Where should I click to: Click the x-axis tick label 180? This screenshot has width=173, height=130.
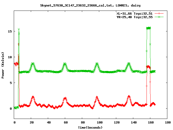[x=168, y=122]
